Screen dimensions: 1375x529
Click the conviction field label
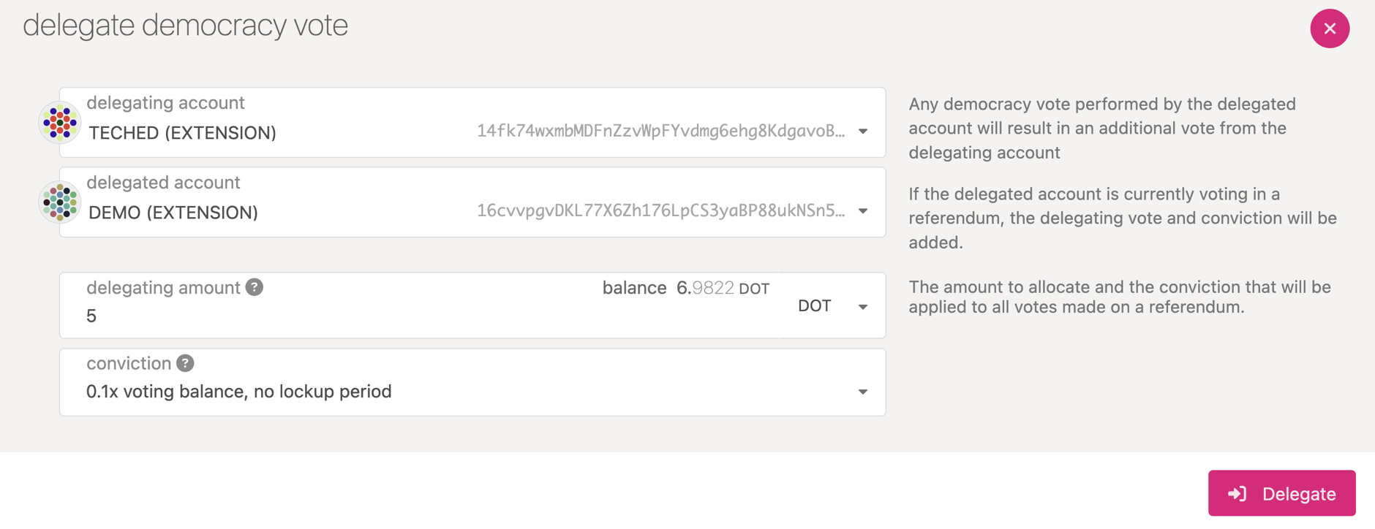click(x=129, y=363)
